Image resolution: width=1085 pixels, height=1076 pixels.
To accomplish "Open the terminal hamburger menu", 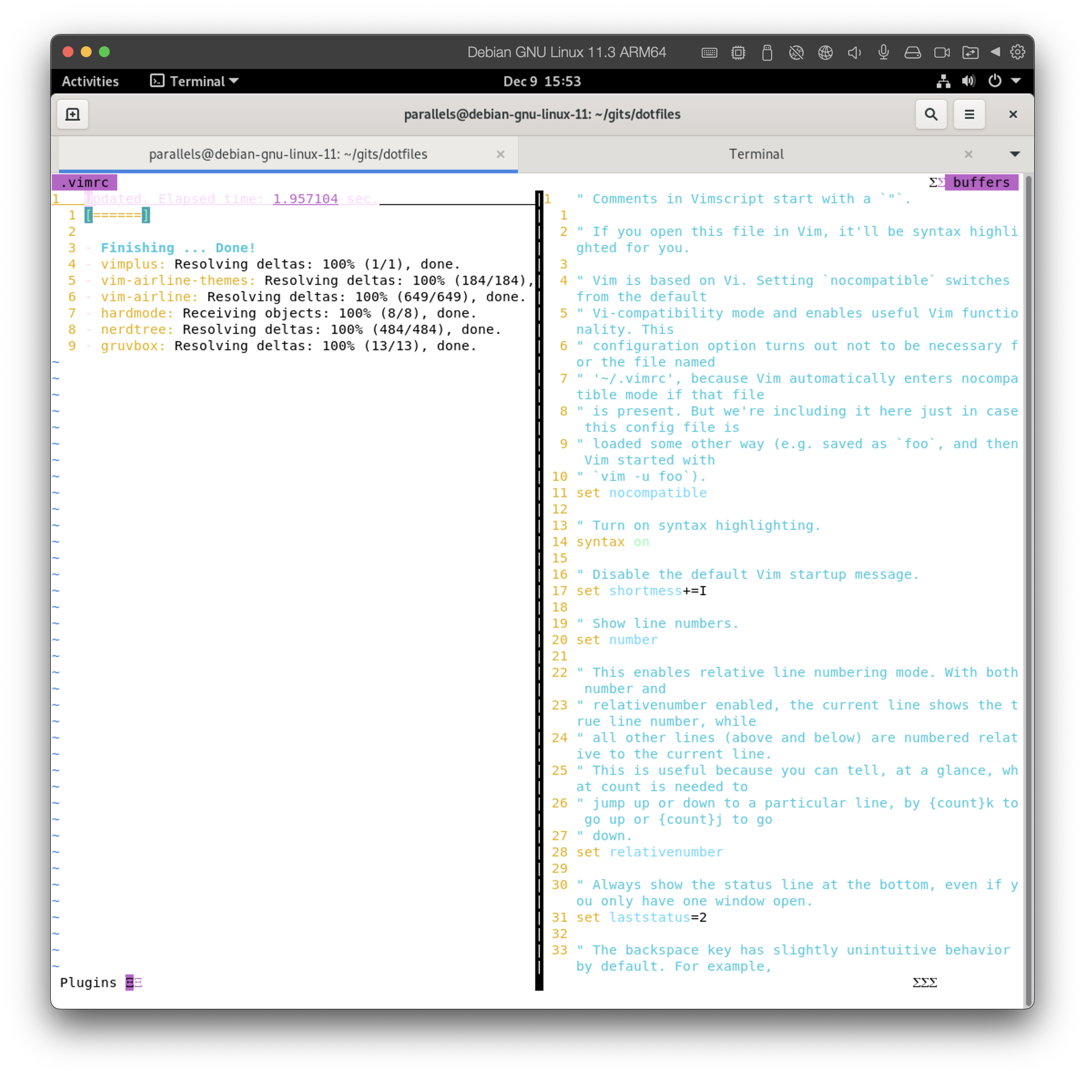I will click(969, 115).
